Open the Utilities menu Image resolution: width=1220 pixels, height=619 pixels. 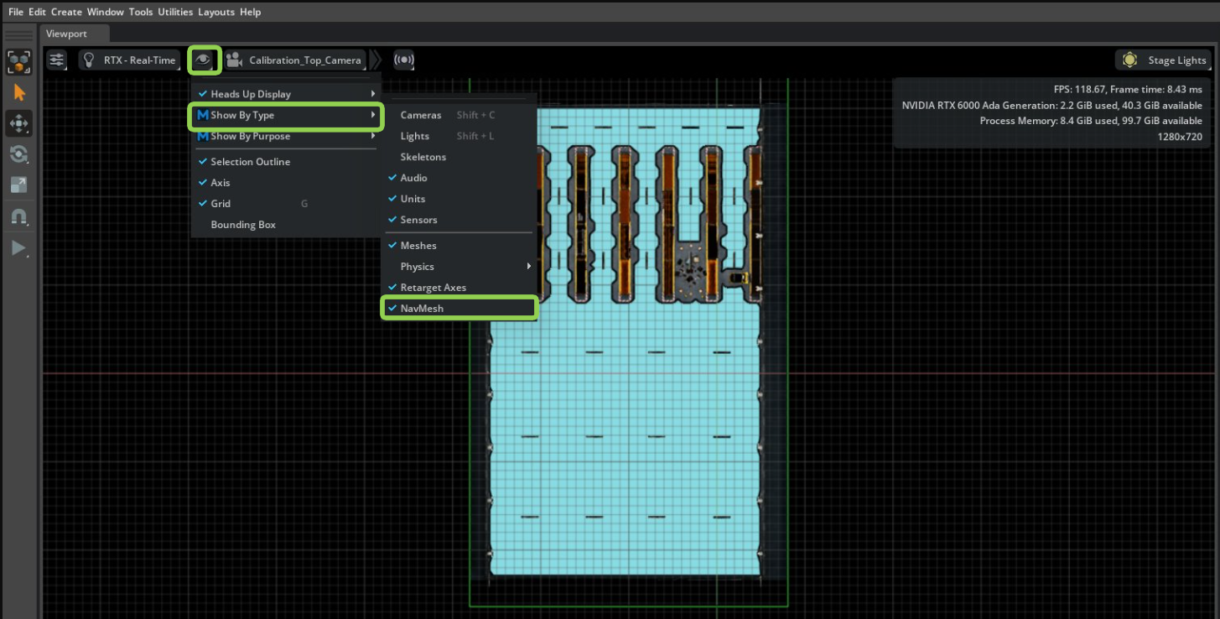[175, 12]
